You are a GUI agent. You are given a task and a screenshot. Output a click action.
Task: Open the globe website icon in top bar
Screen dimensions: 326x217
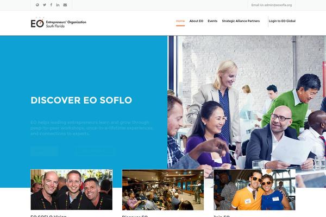37,5
